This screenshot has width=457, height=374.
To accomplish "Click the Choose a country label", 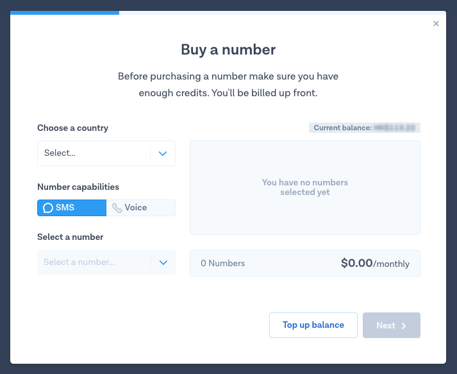I will (72, 128).
